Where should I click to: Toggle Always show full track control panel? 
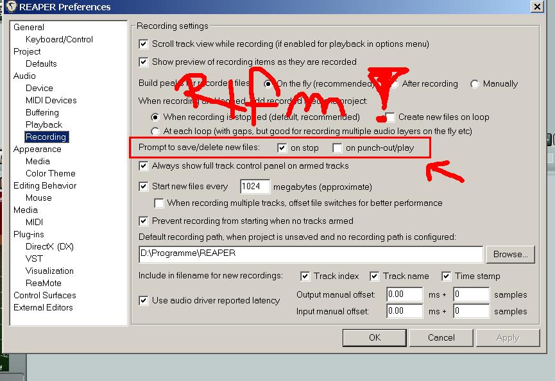tap(143, 166)
